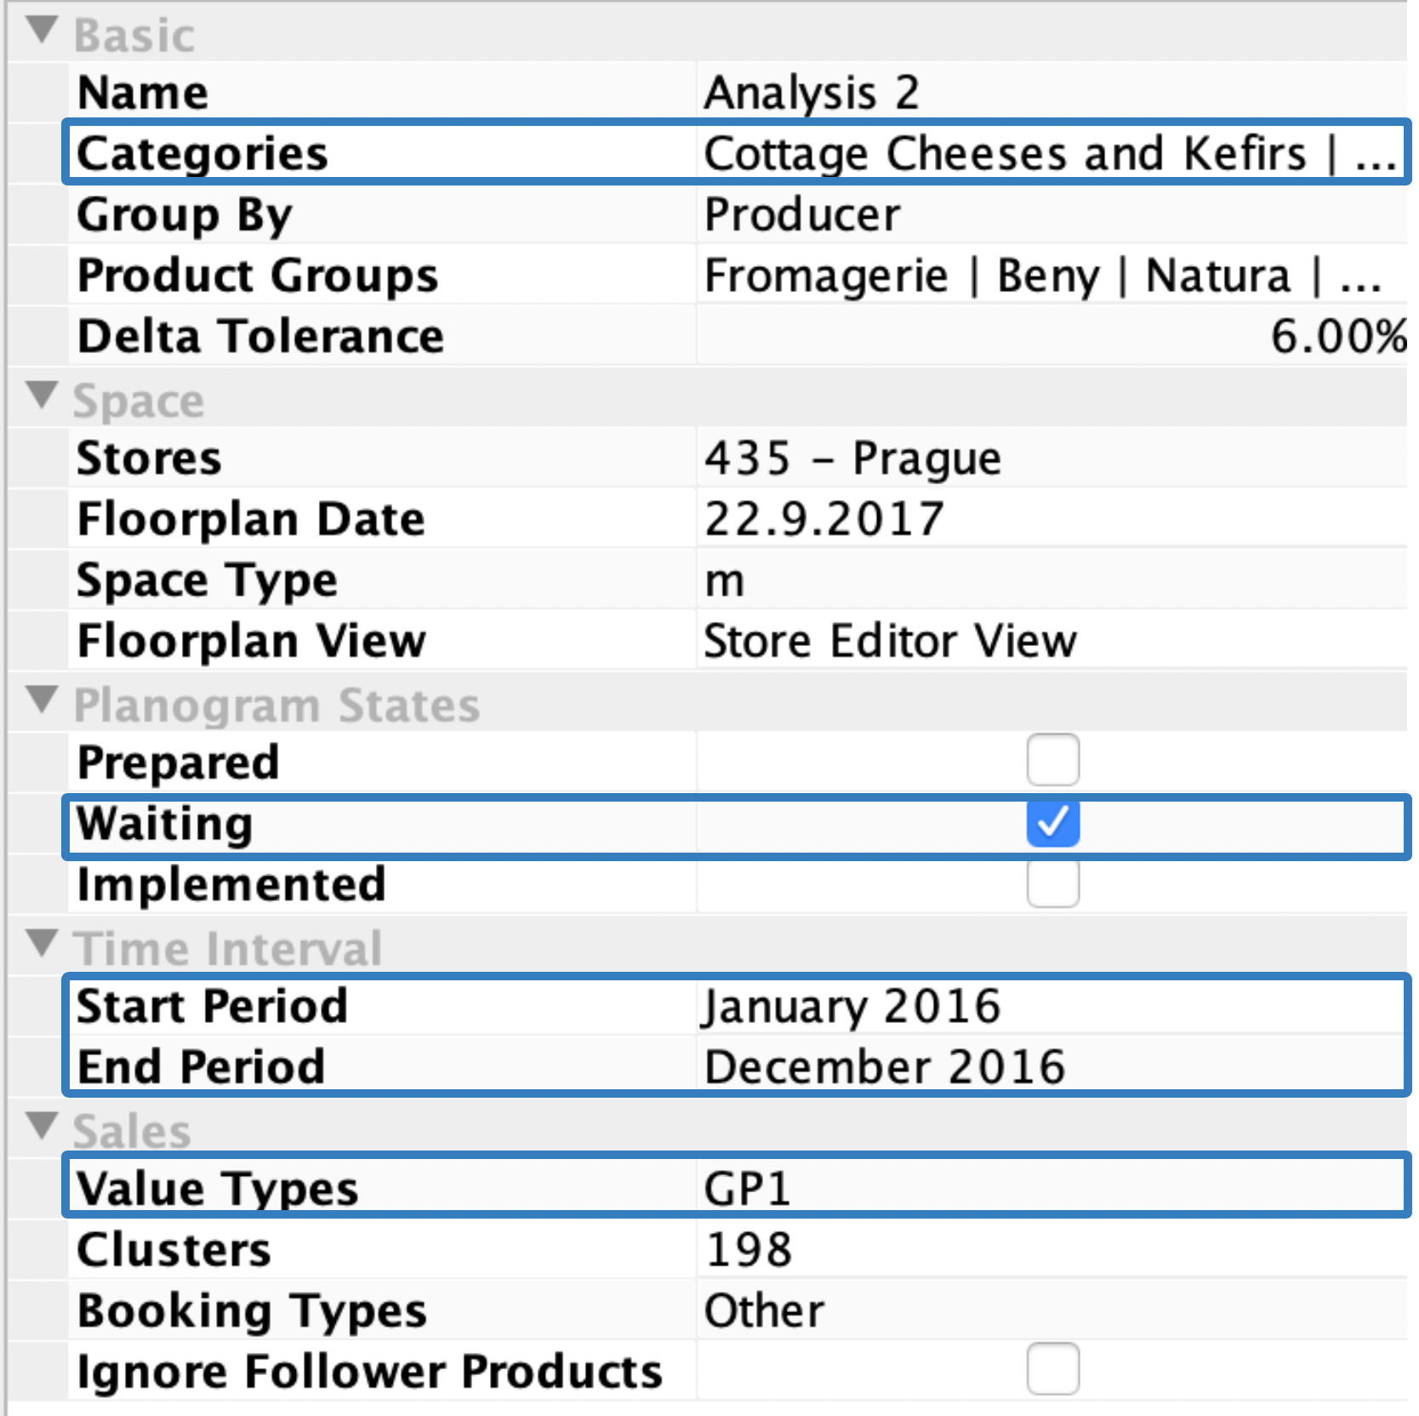Collapse the Sales section triangle
1419x1416 pixels.
pos(42,1126)
